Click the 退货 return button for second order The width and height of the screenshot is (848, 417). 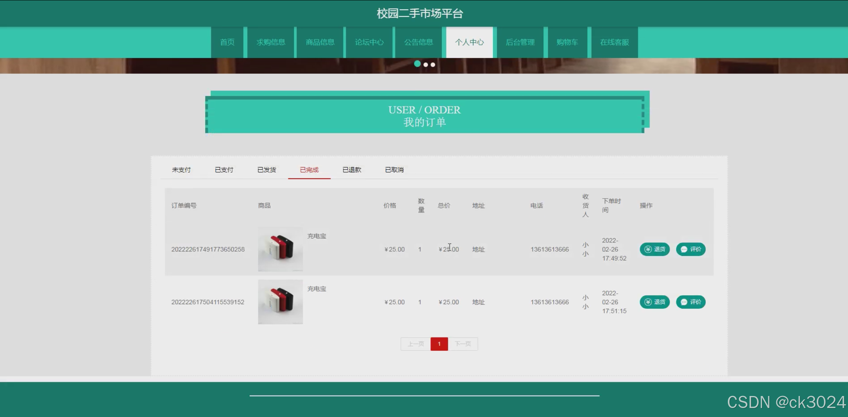(x=655, y=302)
